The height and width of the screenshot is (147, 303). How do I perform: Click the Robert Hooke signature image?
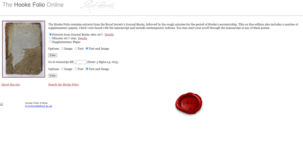point(97,7)
